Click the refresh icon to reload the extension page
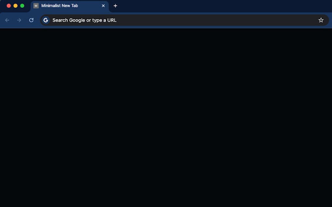The height and width of the screenshot is (207, 332). coord(31,20)
